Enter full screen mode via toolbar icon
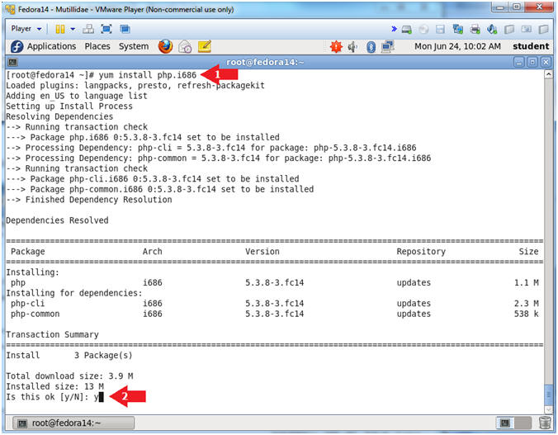The width and height of the screenshot is (558, 435). 106,29
